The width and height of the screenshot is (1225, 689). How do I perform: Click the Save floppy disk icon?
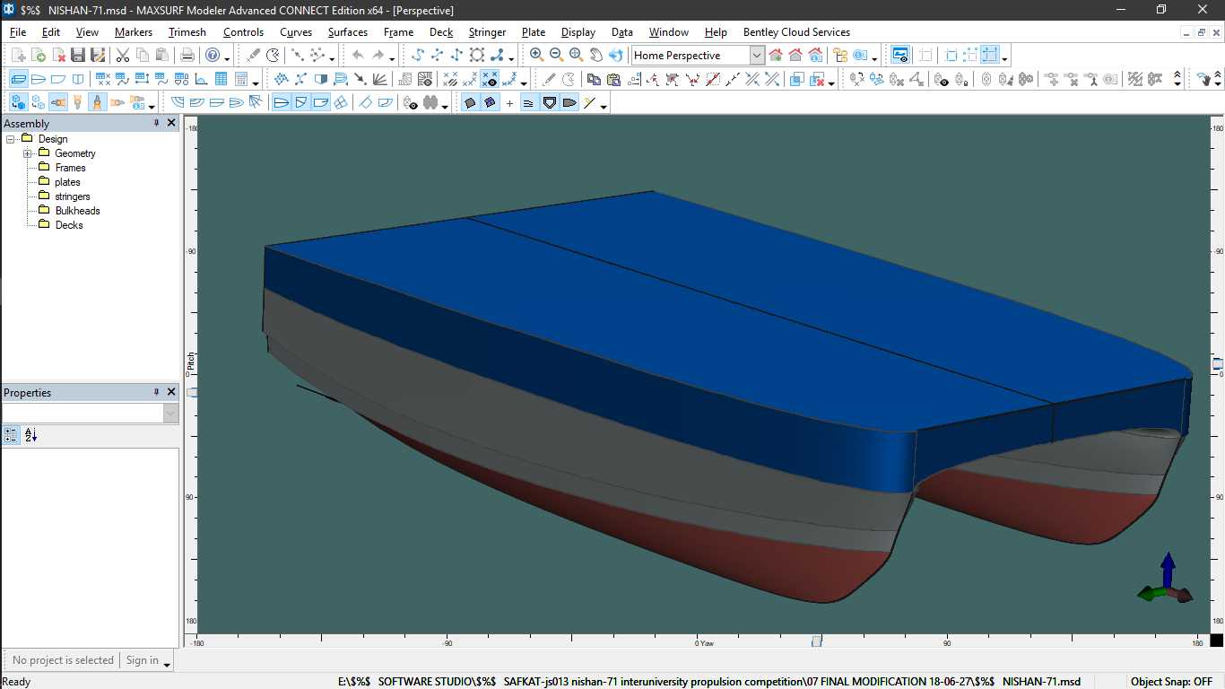point(78,56)
